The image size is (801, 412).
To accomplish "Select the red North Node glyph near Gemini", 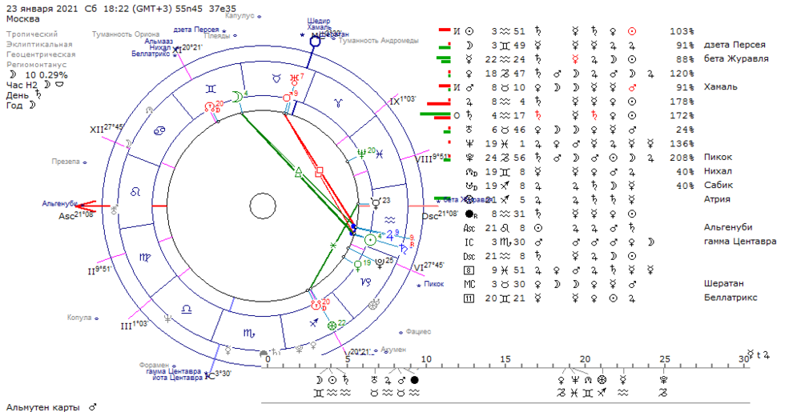I will click(x=210, y=107).
